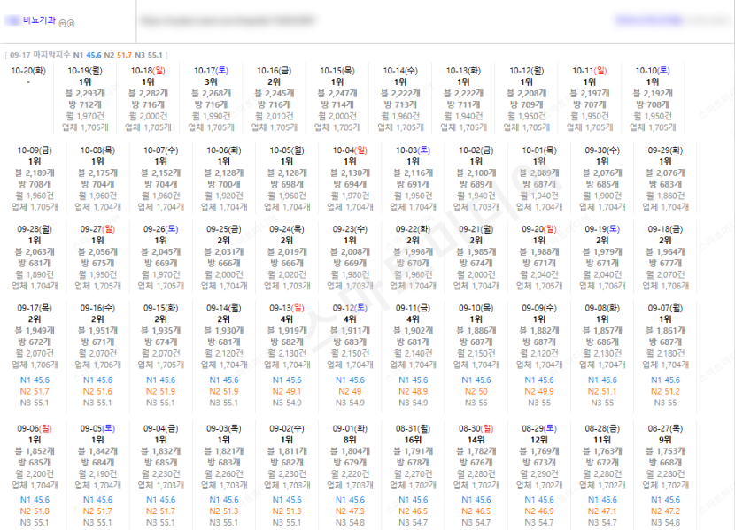This screenshot has height=530, width=735.
Task: Select the 10-20(화) date header
Action: [28, 71]
